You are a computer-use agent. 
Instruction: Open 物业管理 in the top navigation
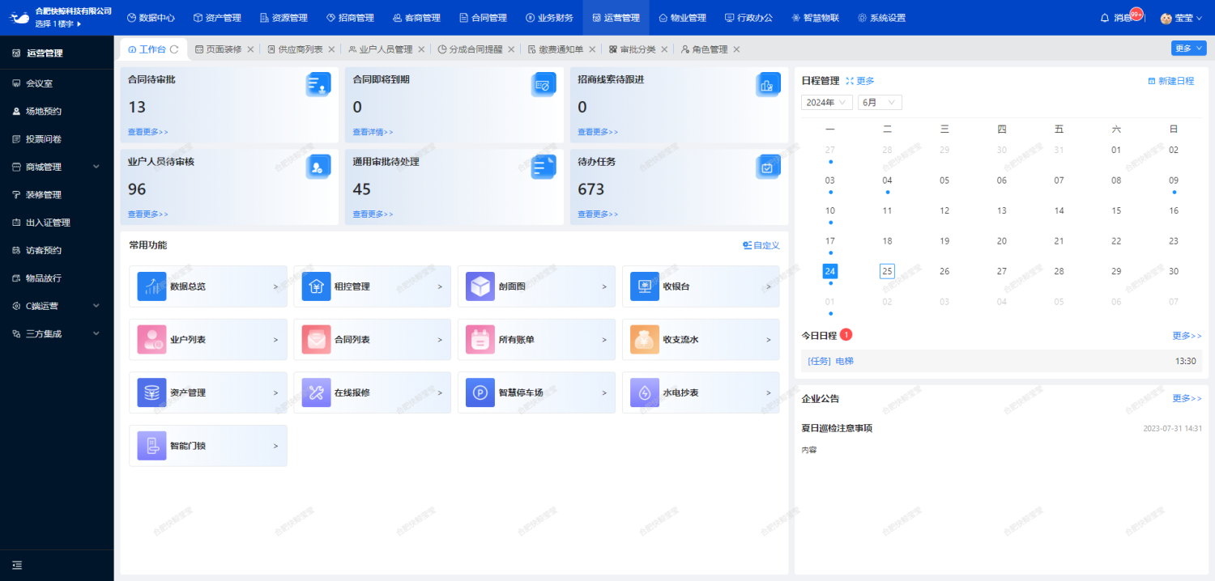(682, 18)
